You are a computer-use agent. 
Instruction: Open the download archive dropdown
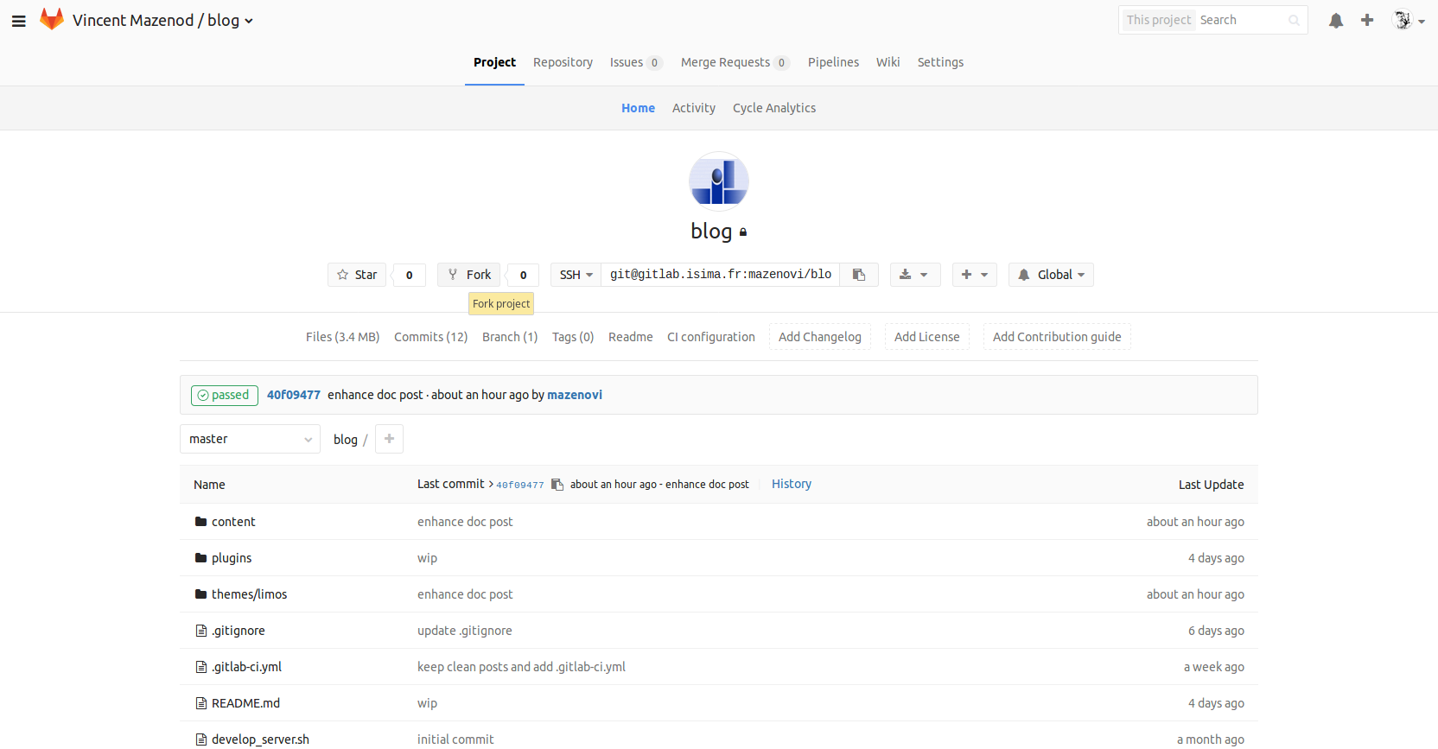click(915, 275)
